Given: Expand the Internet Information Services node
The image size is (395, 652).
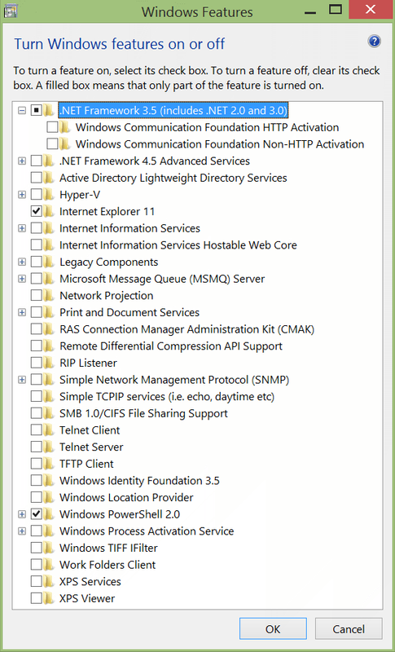Looking at the screenshot, I should [x=22, y=228].
